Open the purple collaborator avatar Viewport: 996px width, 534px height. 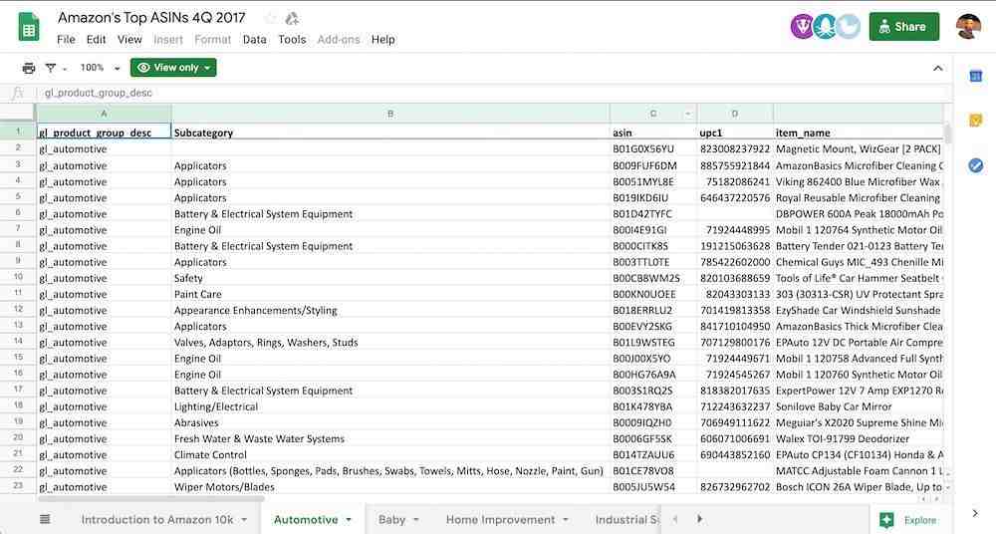(802, 27)
